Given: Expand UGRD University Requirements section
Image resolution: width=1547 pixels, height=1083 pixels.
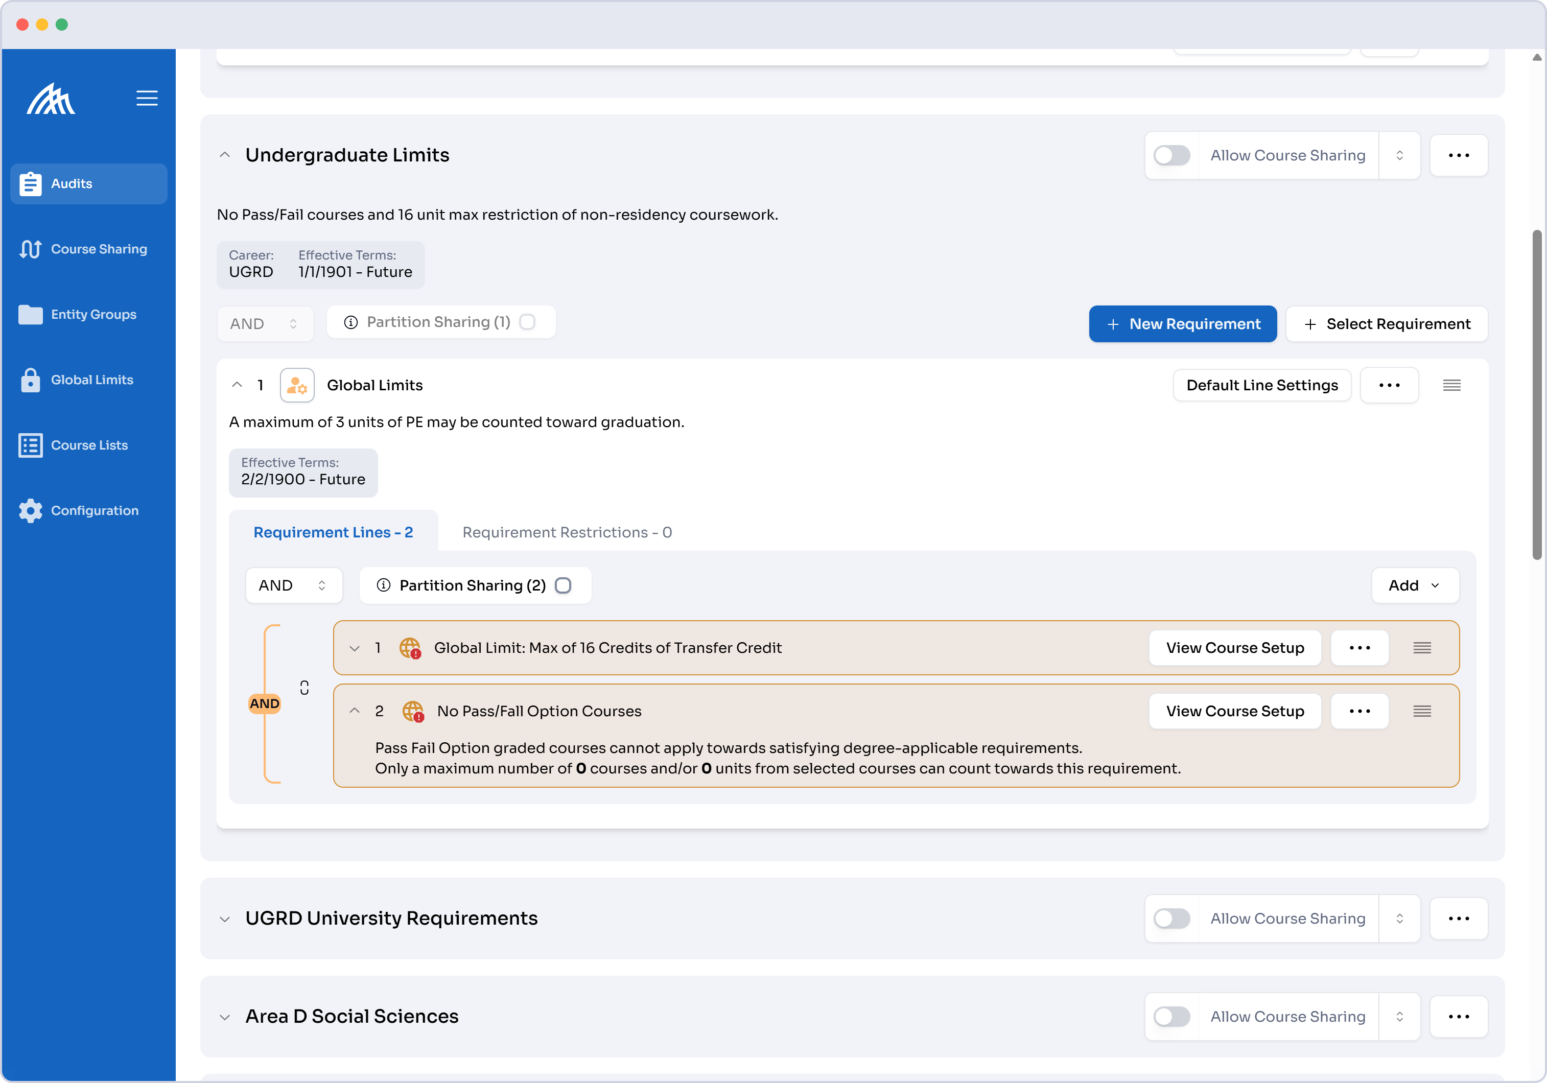Looking at the screenshot, I should [225, 919].
